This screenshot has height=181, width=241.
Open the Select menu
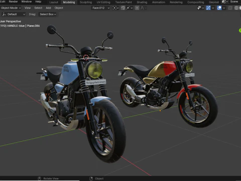38,8
